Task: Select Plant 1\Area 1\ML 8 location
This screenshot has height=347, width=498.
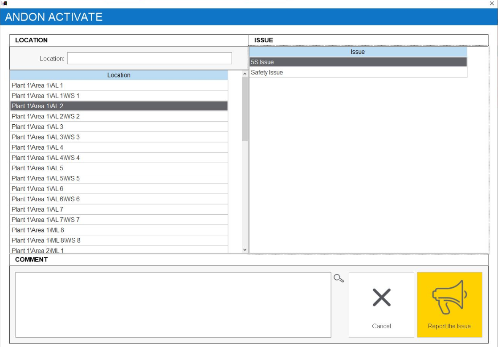Action: (x=118, y=230)
